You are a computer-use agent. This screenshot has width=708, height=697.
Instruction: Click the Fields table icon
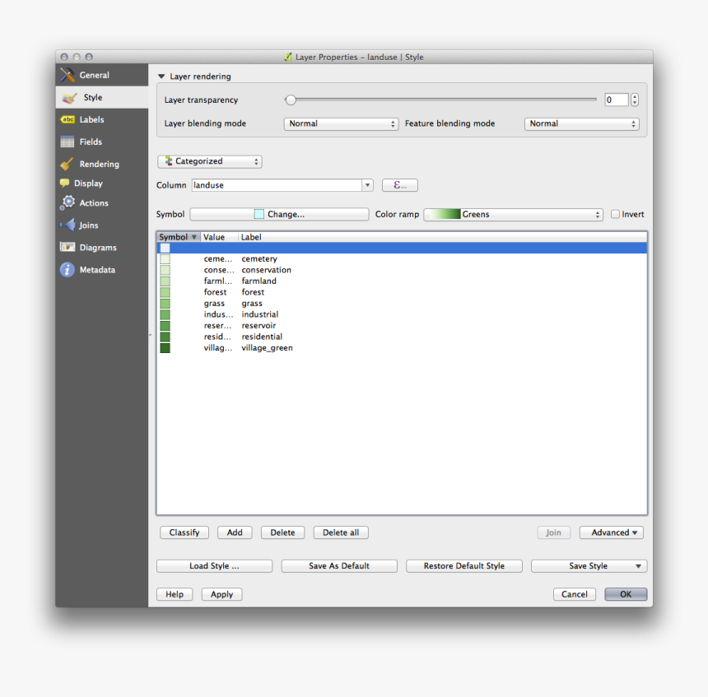pos(68,142)
